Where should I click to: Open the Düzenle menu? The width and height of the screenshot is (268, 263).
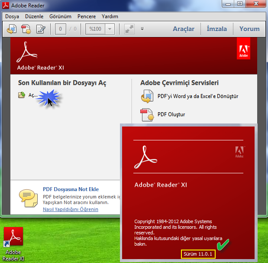click(34, 16)
